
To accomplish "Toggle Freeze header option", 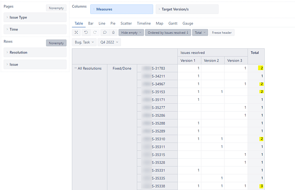I will 221,33.
